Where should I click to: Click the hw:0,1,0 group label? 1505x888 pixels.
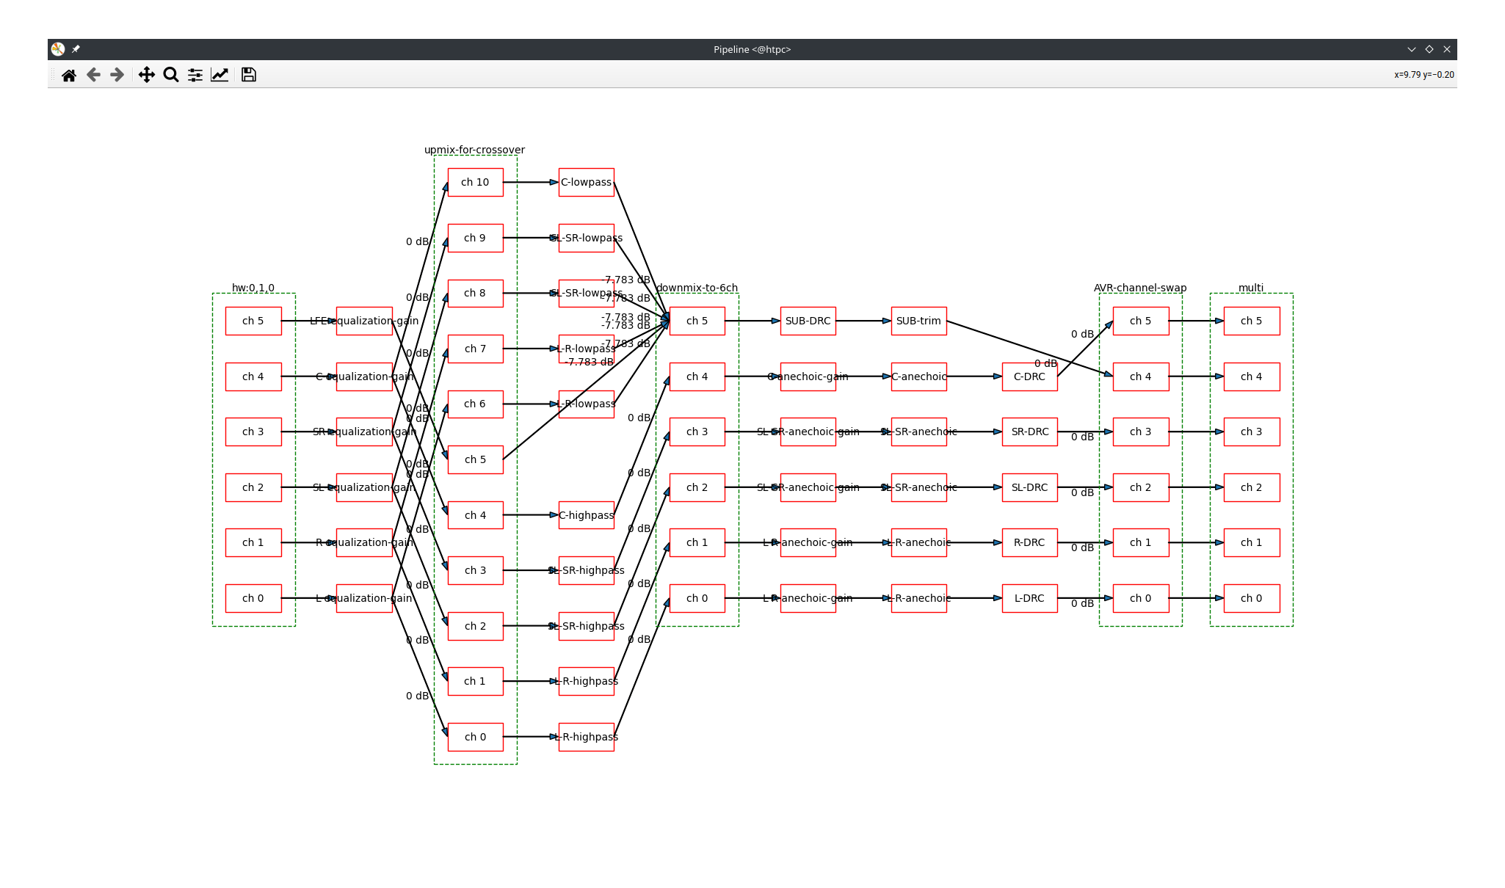253,288
